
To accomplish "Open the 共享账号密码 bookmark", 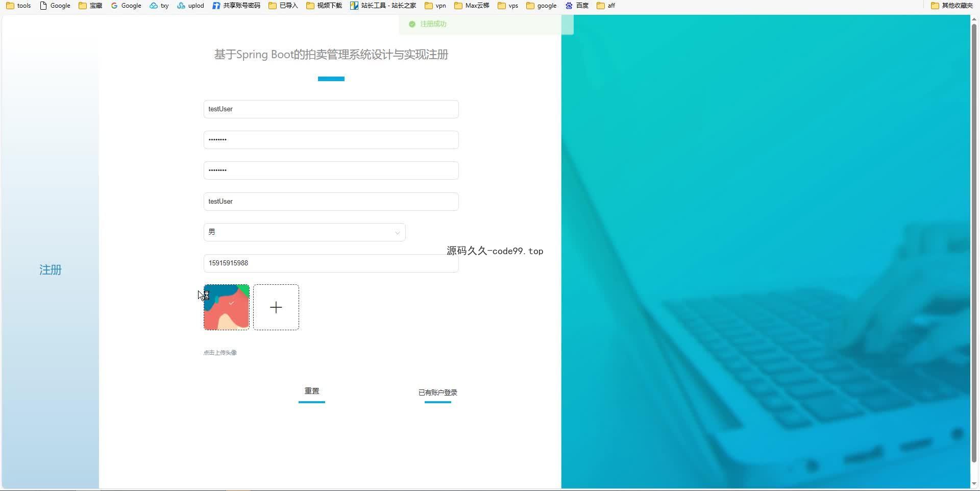I will (236, 6).
